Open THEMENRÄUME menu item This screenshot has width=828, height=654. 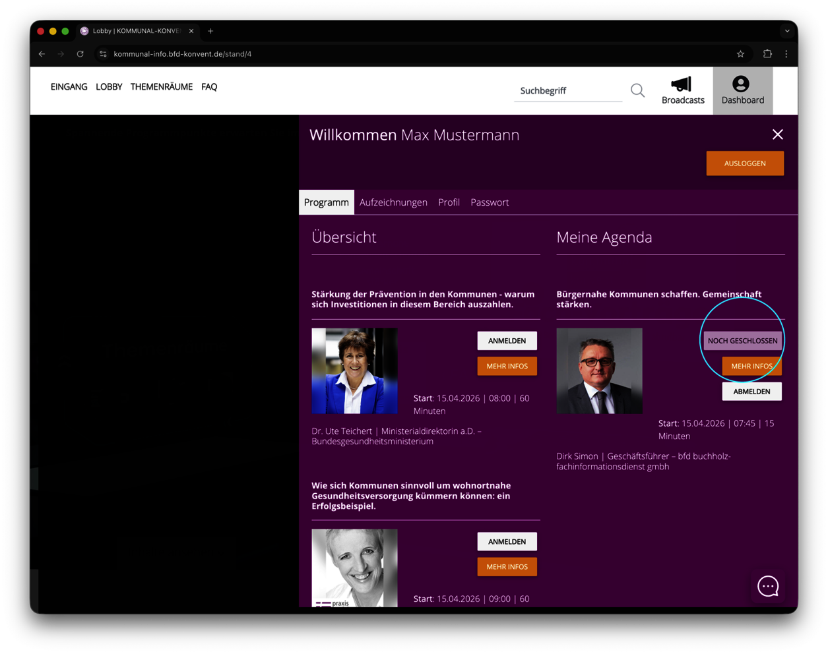click(x=162, y=87)
